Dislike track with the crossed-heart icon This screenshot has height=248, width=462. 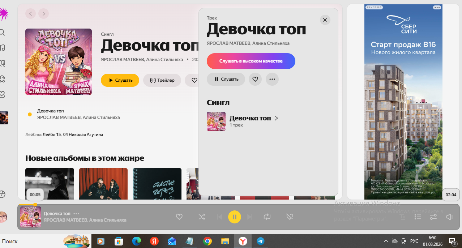tap(290, 217)
